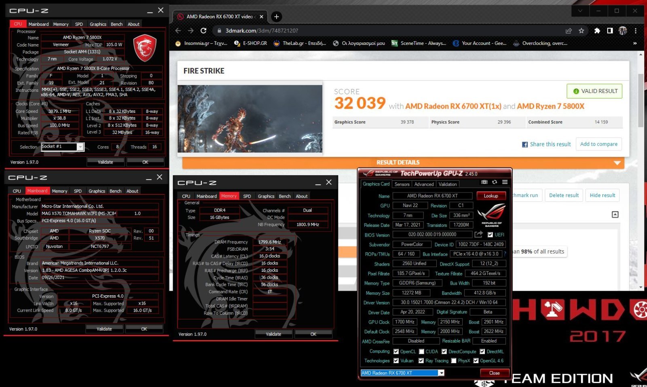Reload the 3dmark page
Screen dimensions: 647x387
[203, 31]
